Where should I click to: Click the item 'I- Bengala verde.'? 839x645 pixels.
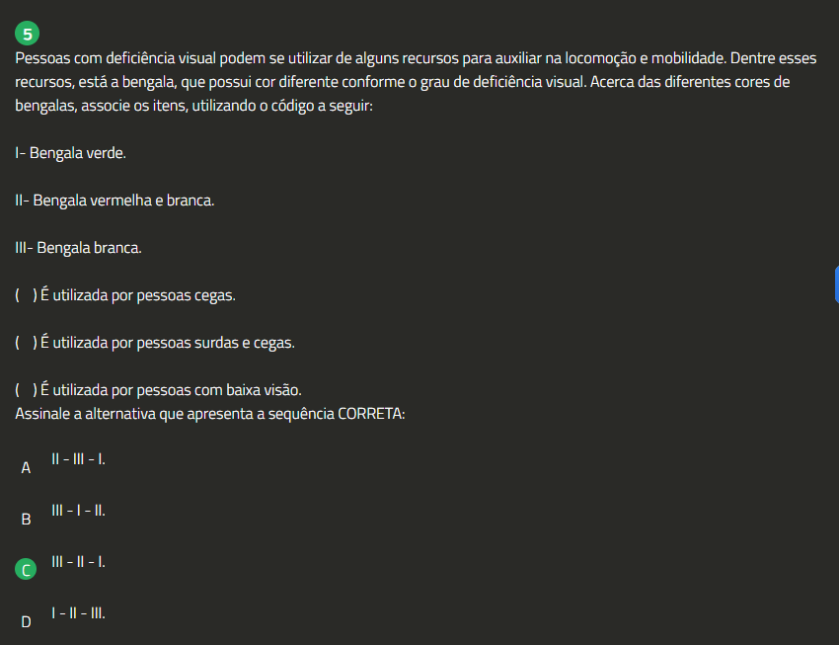pos(71,153)
